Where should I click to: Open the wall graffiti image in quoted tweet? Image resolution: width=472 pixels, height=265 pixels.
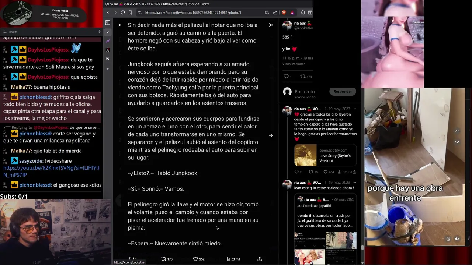point(341,240)
